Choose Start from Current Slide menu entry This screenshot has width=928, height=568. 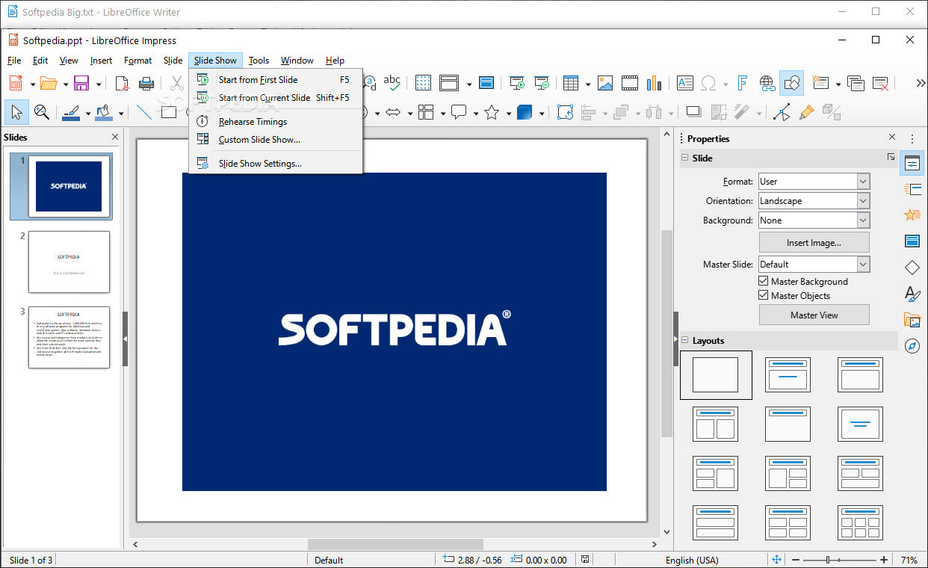point(276,97)
